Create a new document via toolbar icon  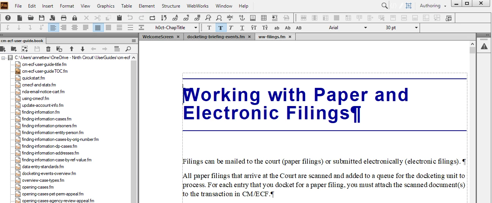click(20, 18)
